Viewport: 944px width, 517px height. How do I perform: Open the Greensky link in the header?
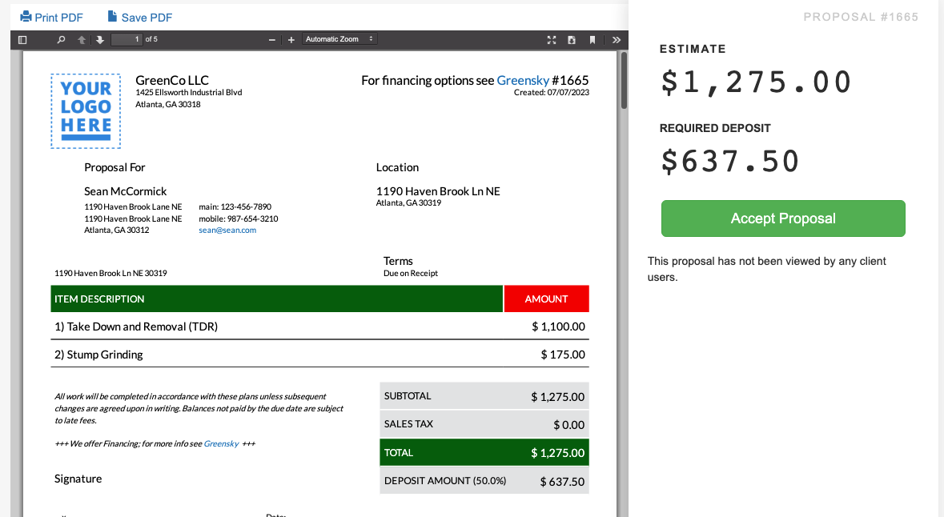(523, 80)
